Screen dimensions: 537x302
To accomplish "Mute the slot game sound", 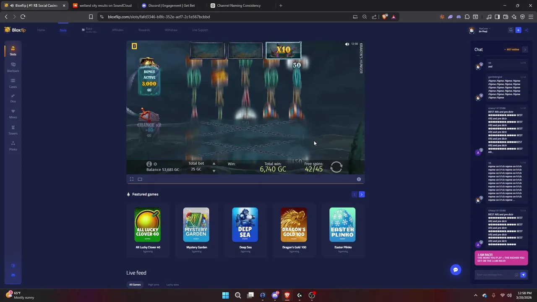I will 347,44.
